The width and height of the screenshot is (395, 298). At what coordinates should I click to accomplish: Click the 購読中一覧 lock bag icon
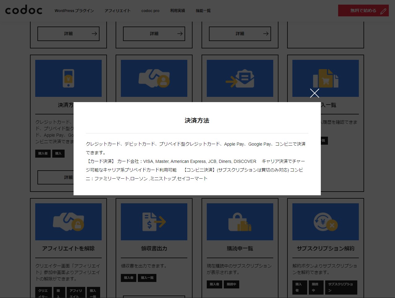pyautogui.click(x=240, y=222)
